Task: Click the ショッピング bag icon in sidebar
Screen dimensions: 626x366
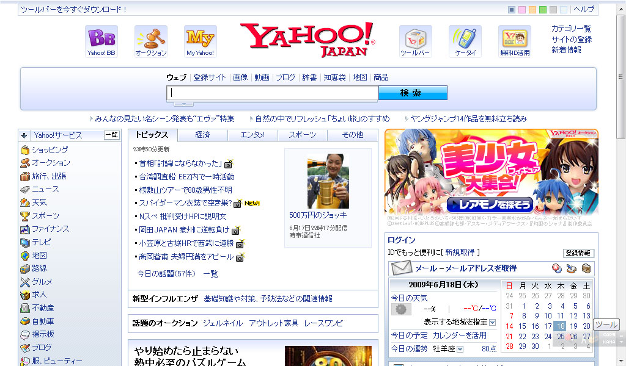Action: coord(25,149)
